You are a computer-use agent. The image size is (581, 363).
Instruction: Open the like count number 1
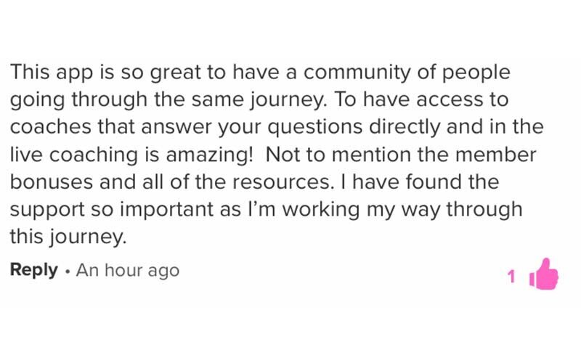point(511,276)
